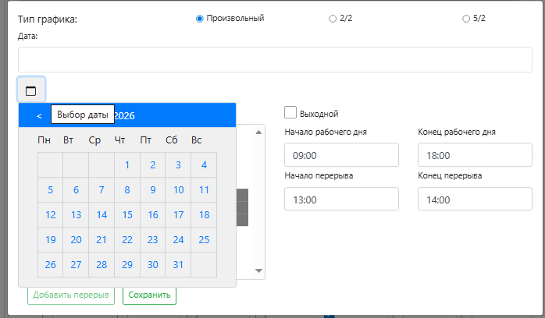Image resolution: width=545 pixels, height=318 pixels.
Task: Pick day 15 in the calendar
Action: pyautogui.click(x=127, y=214)
